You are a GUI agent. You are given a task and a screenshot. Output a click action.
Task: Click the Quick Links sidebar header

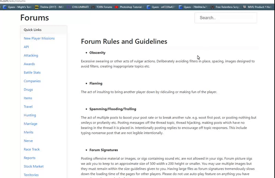pyautogui.click(x=33, y=30)
